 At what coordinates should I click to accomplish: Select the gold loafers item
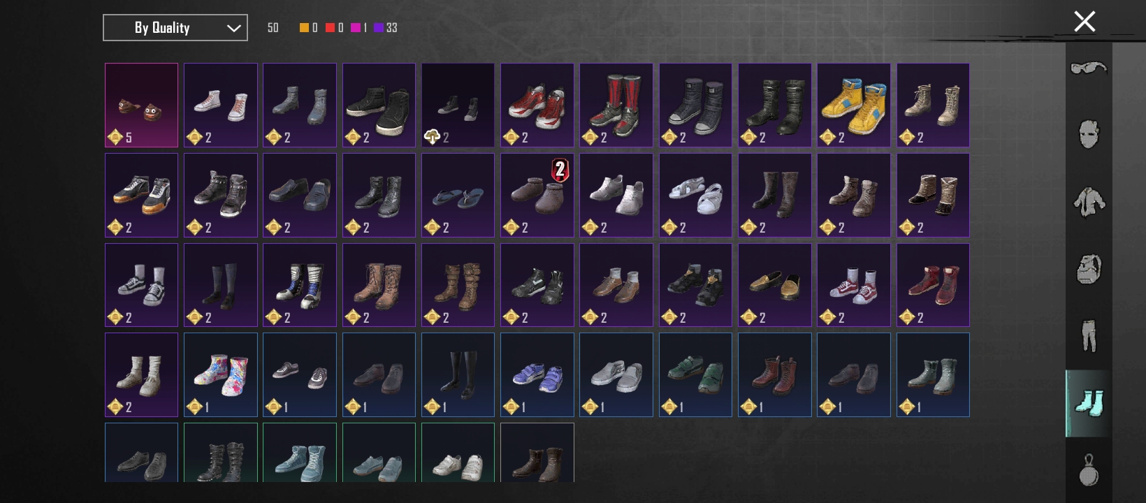coord(775,285)
